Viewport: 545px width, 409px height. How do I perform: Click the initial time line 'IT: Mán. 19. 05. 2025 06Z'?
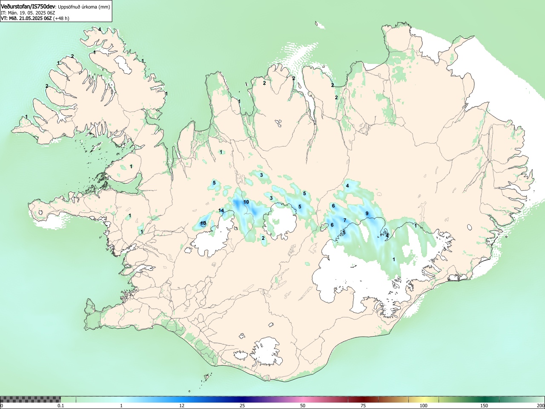[28, 13]
